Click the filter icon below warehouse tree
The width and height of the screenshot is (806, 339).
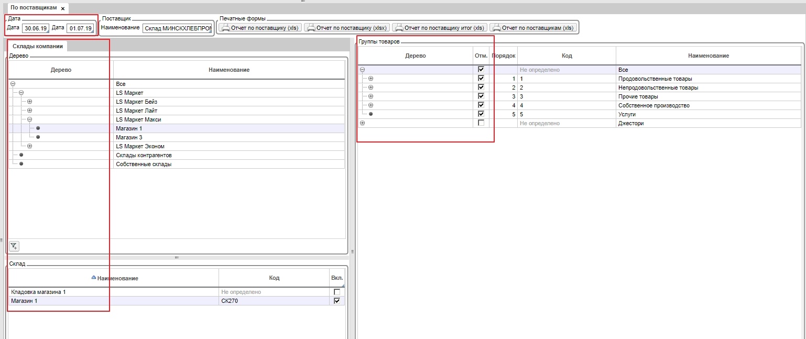pos(14,246)
